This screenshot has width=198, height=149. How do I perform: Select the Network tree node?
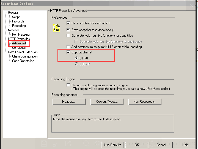pos(13,30)
